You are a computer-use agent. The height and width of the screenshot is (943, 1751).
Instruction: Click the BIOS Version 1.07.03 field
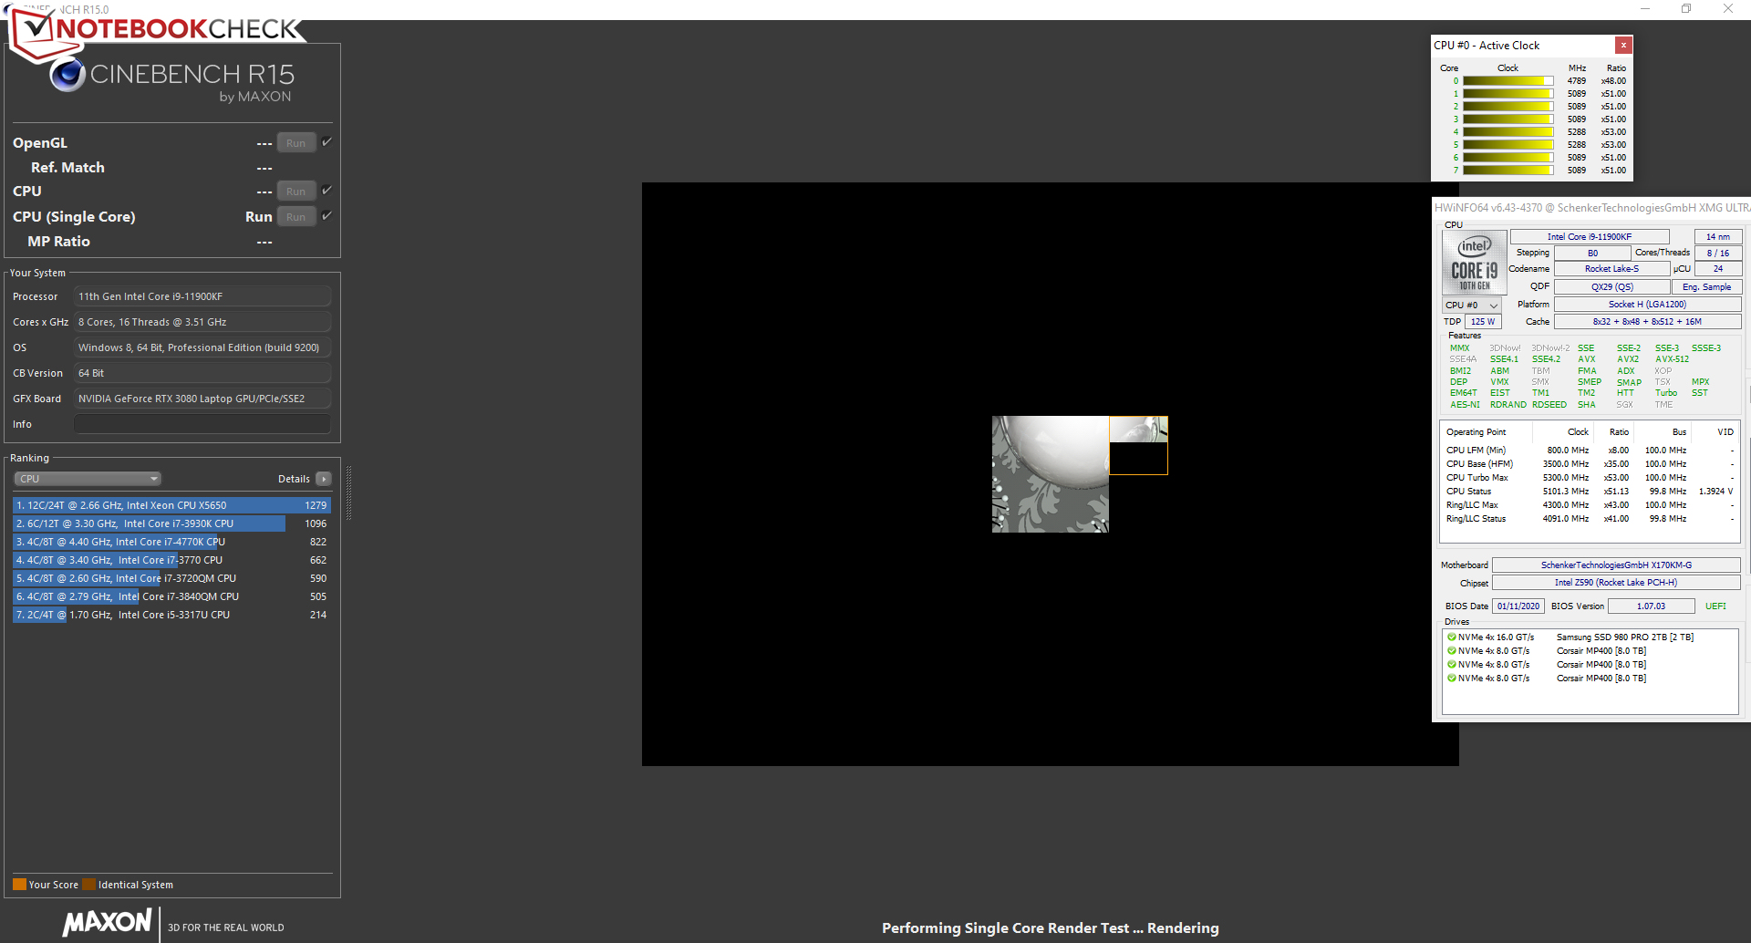(x=1651, y=606)
